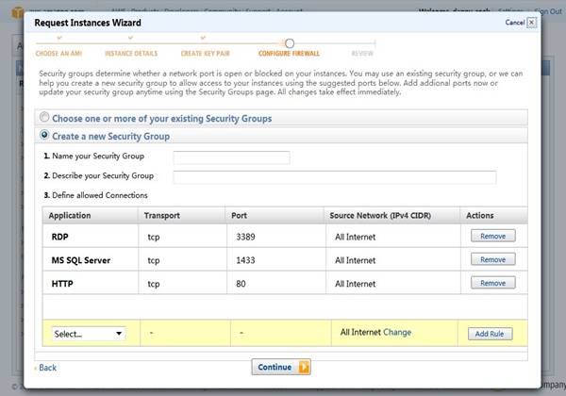Click the orange arrow icon on Continue
The width and height of the screenshot is (566, 396).
coord(304,367)
